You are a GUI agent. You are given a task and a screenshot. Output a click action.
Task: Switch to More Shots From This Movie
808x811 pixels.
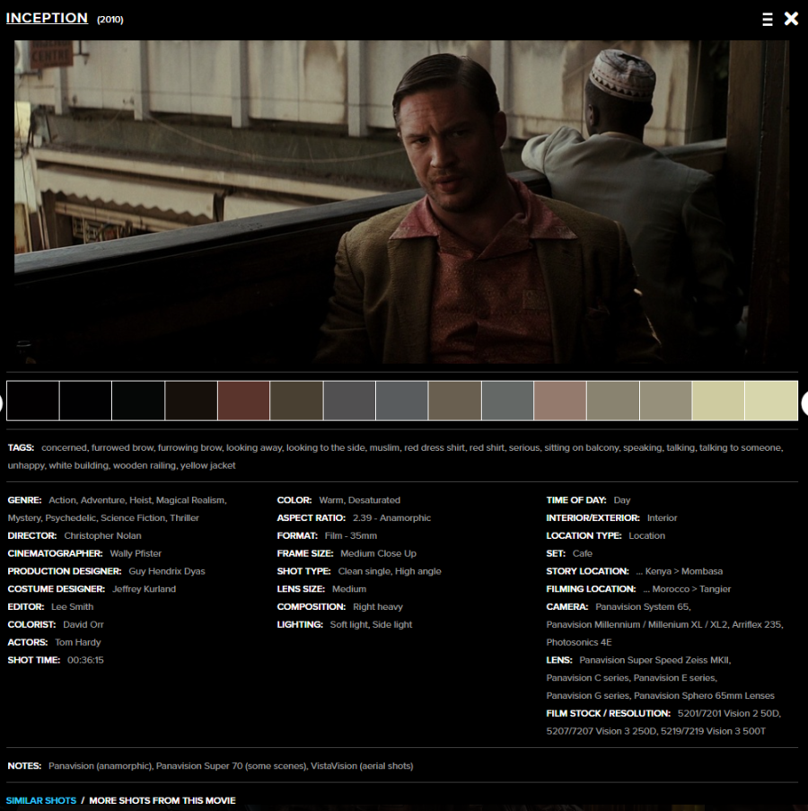click(x=162, y=800)
